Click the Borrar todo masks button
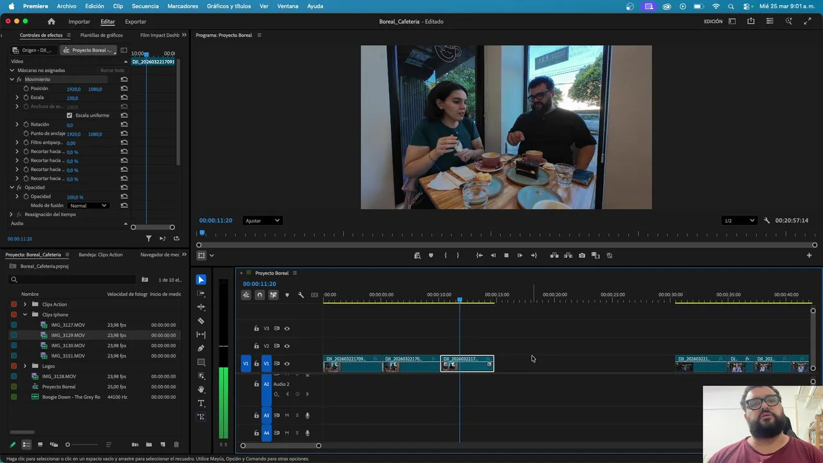This screenshot has width=823, height=463. pos(113,70)
